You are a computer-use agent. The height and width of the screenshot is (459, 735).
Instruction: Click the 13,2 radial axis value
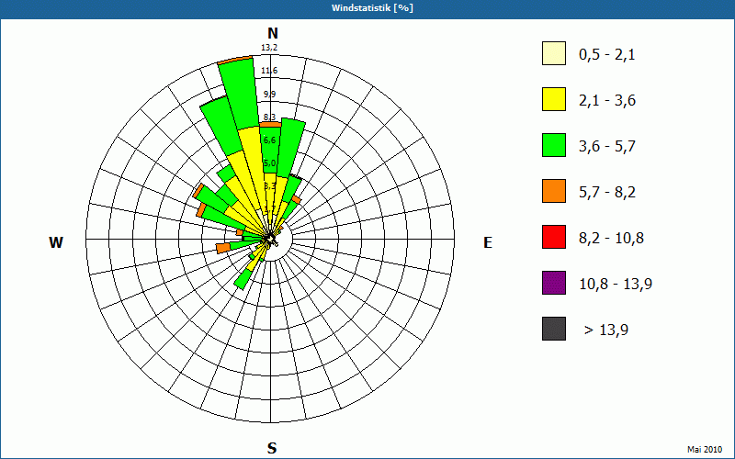[x=269, y=48]
